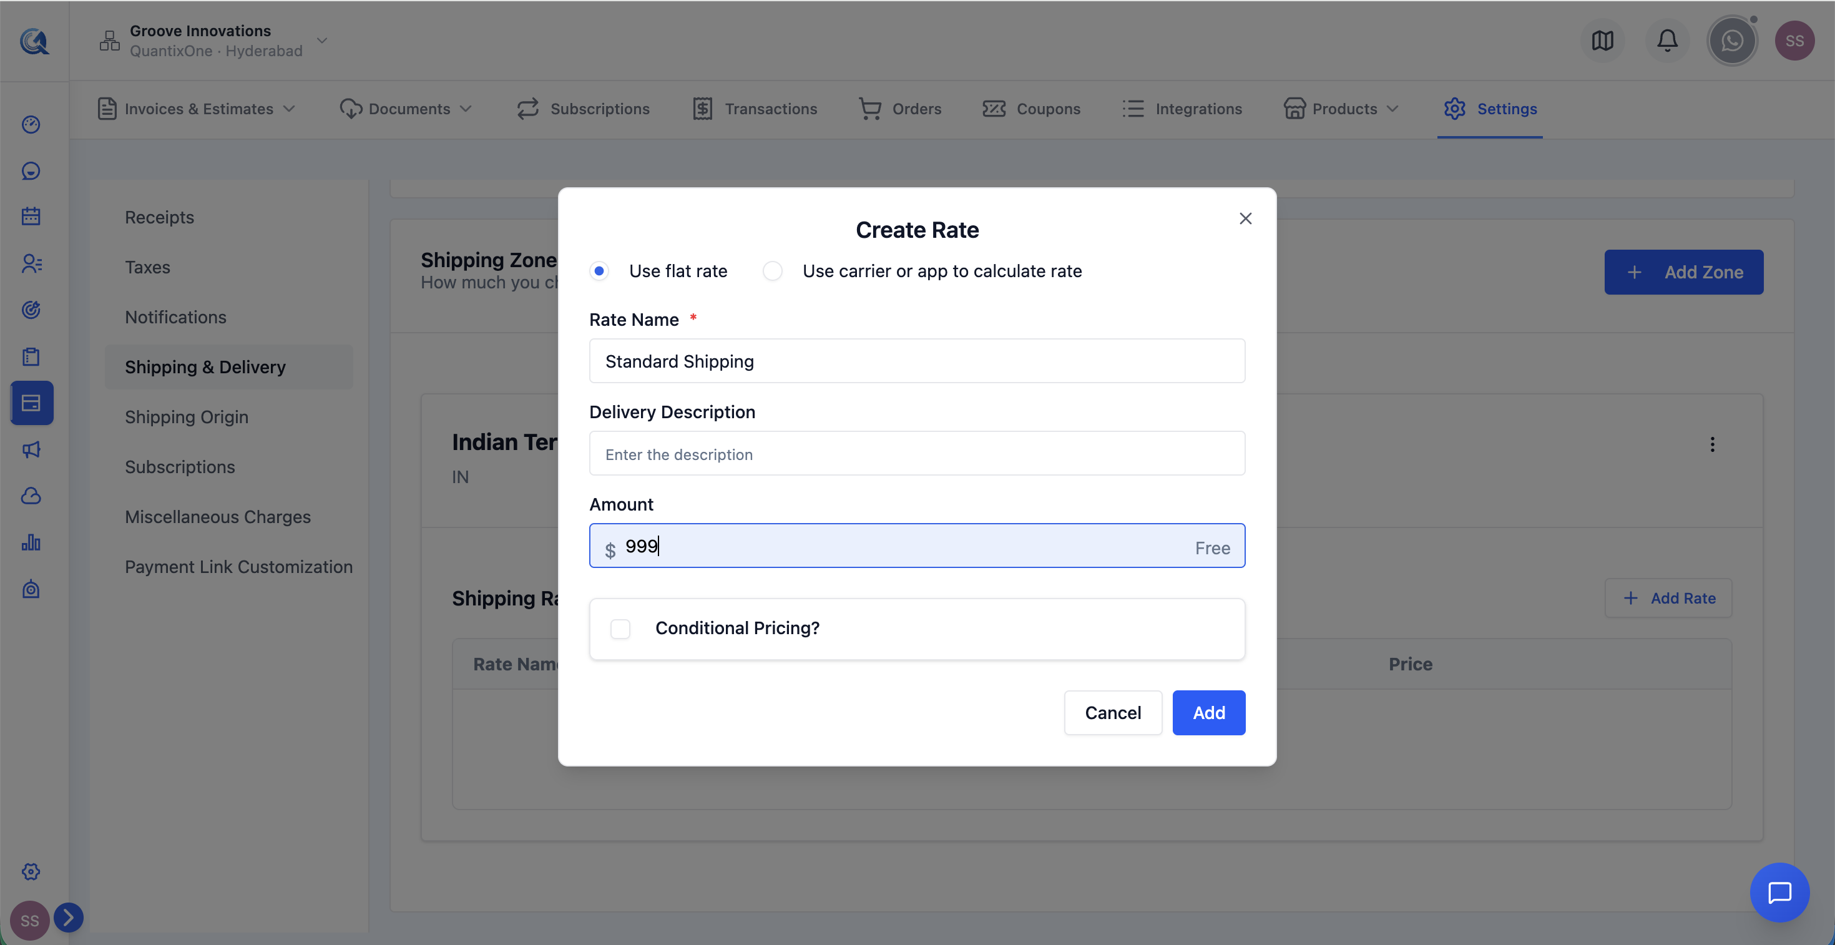Open Subscriptions in settings side menu

[x=180, y=466]
